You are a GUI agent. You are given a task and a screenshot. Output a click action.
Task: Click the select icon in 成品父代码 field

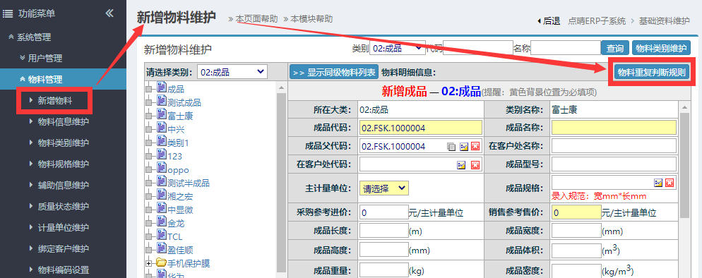(x=463, y=146)
